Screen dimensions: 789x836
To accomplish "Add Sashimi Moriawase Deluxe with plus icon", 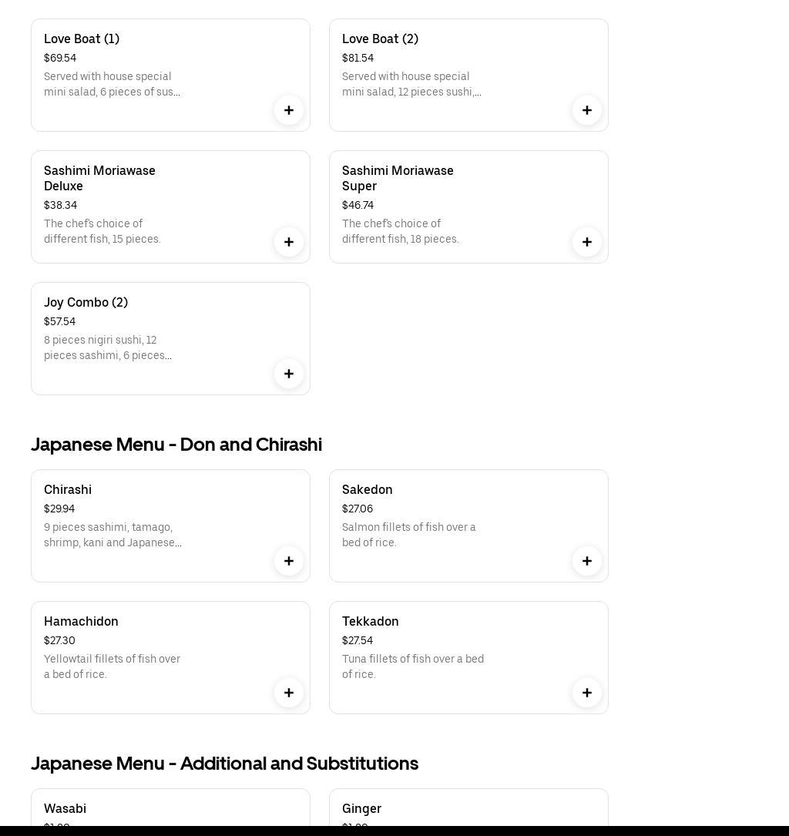I will (289, 242).
